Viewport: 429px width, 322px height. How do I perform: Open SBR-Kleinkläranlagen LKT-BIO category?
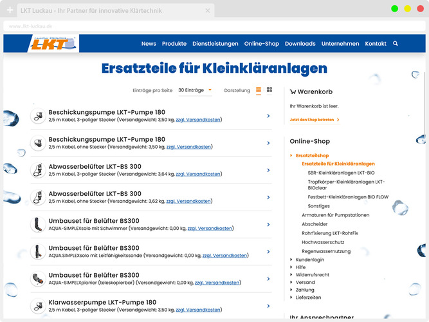tap(341, 173)
